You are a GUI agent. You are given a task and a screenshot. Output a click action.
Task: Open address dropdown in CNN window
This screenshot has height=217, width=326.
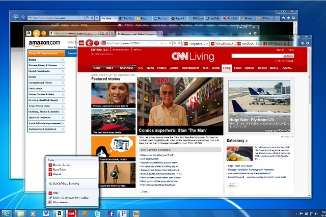(166, 43)
